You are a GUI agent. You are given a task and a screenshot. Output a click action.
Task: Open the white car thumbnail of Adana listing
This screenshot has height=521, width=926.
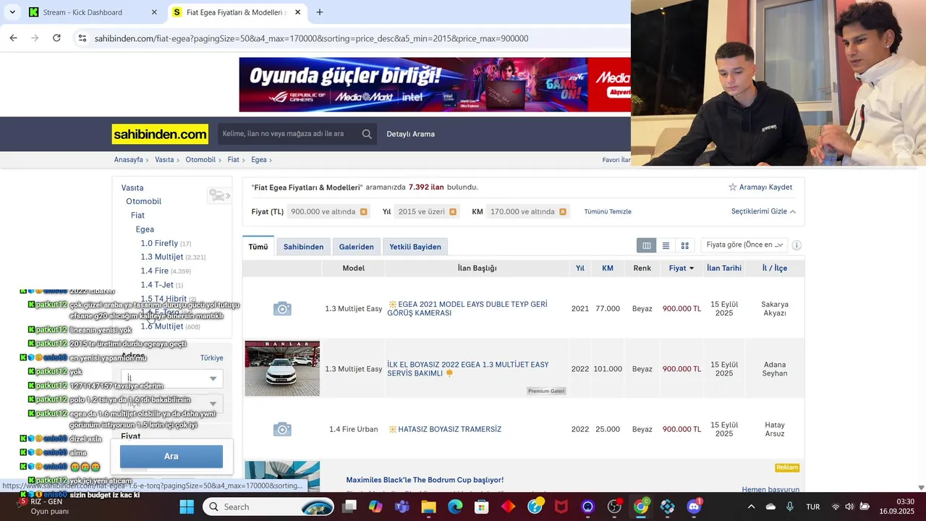[x=282, y=368]
